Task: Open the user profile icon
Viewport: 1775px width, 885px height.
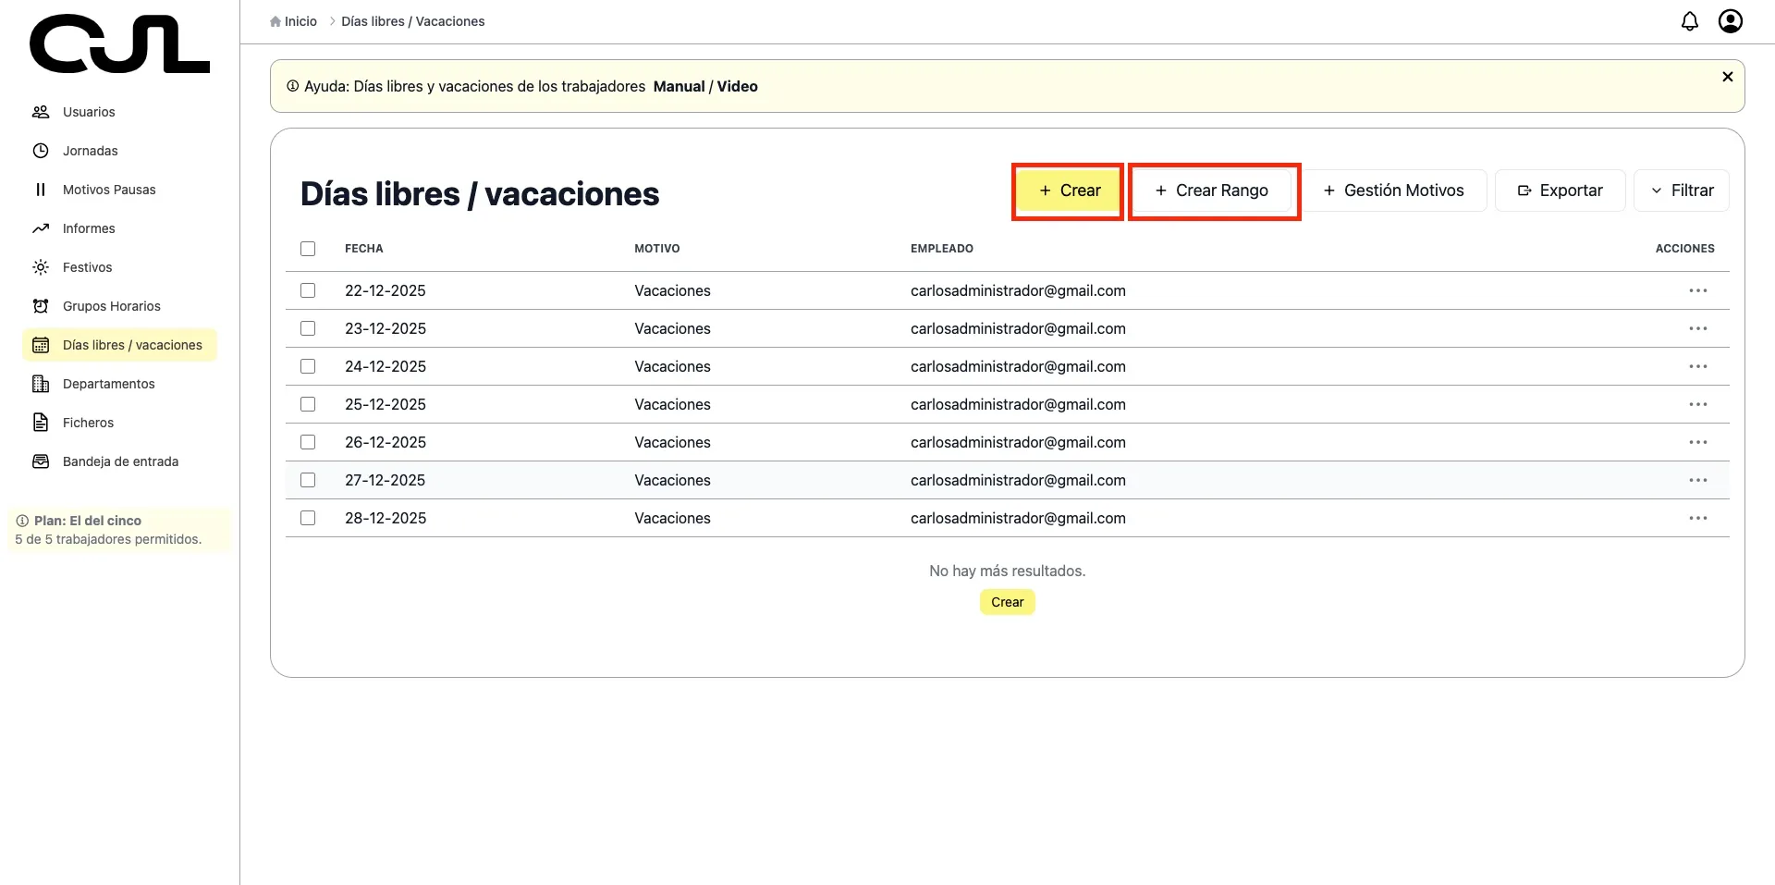Action: tap(1730, 21)
